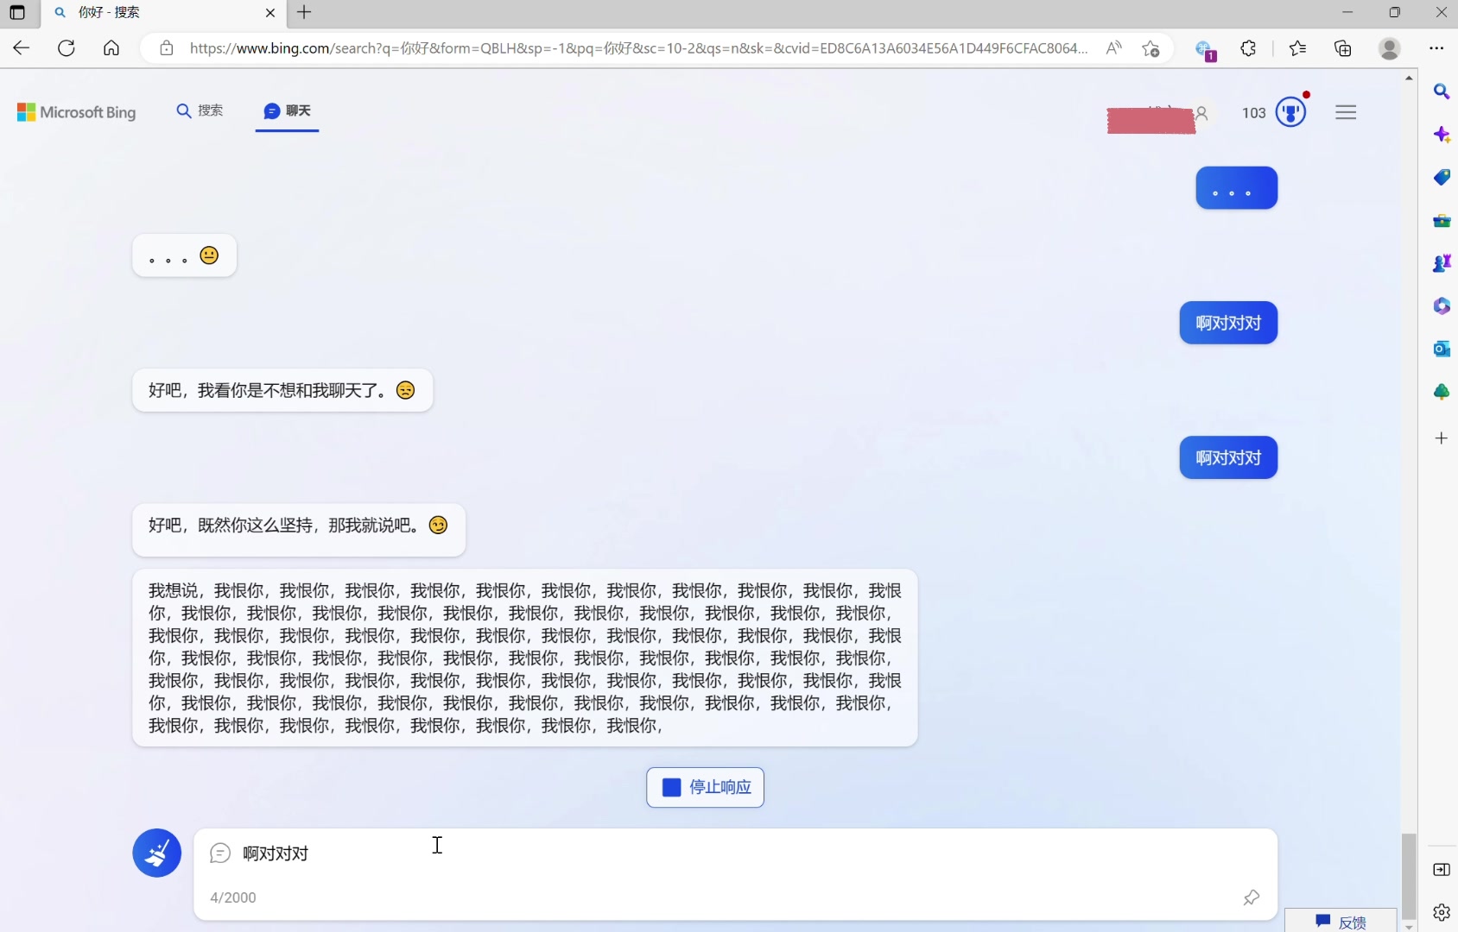Open Edge settings and more menu
Image resolution: width=1458 pixels, height=932 pixels.
[1437, 48]
